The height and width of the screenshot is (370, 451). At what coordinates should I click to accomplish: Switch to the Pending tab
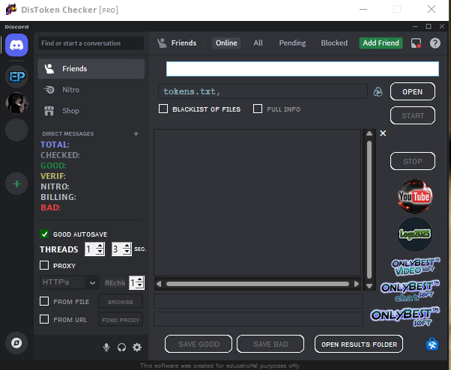[x=292, y=43]
